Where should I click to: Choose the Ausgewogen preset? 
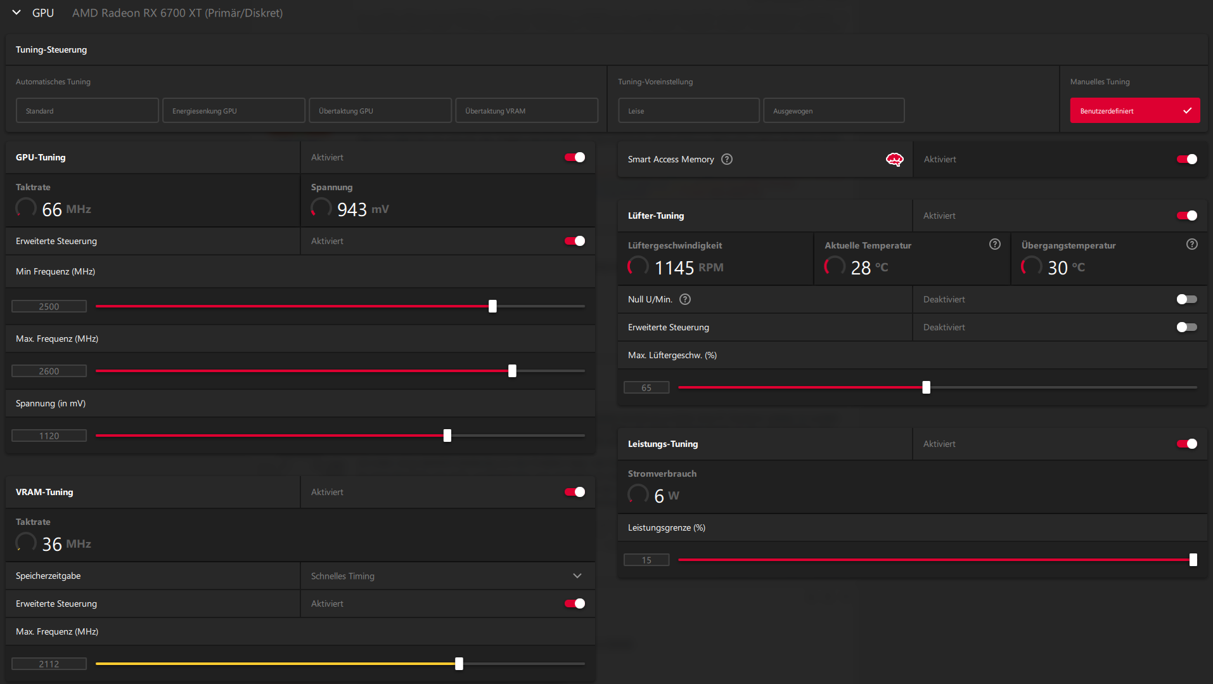(x=833, y=110)
